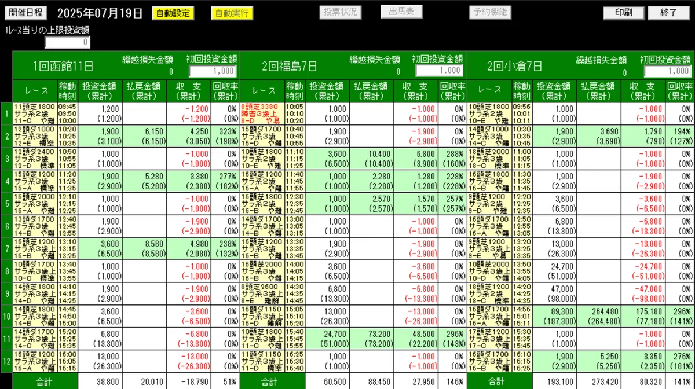Image resolution: width=695 pixels, height=389 pixels.
Task: Click the 16:25 16:30 16:40 time cell
Action: (x=295, y=361)
